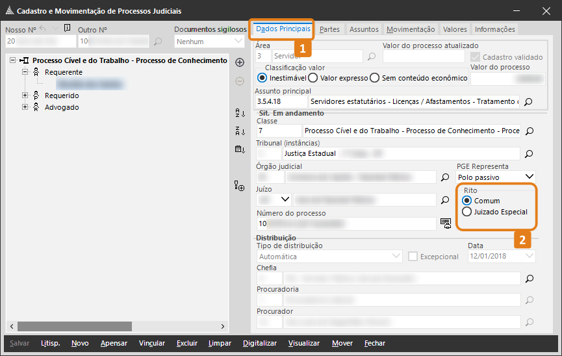Sort tree descending with Z-A icon
The image size is (562, 356).
pyautogui.click(x=240, y=131)
